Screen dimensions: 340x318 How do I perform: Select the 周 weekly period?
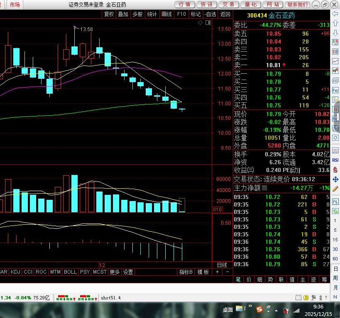point(335,278)
